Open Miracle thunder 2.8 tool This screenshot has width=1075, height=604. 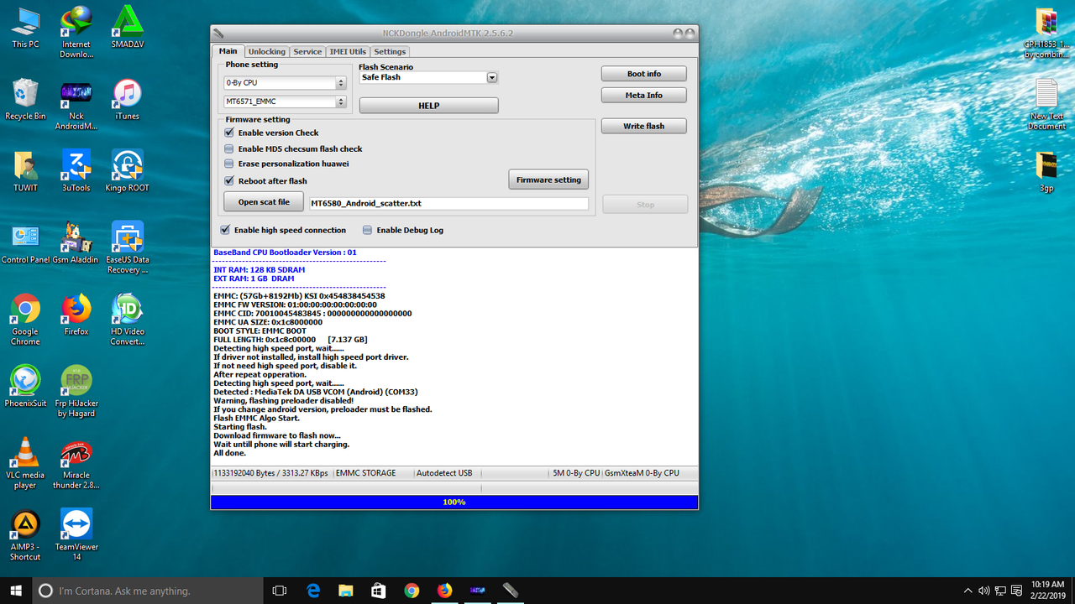tap(76, 453)
